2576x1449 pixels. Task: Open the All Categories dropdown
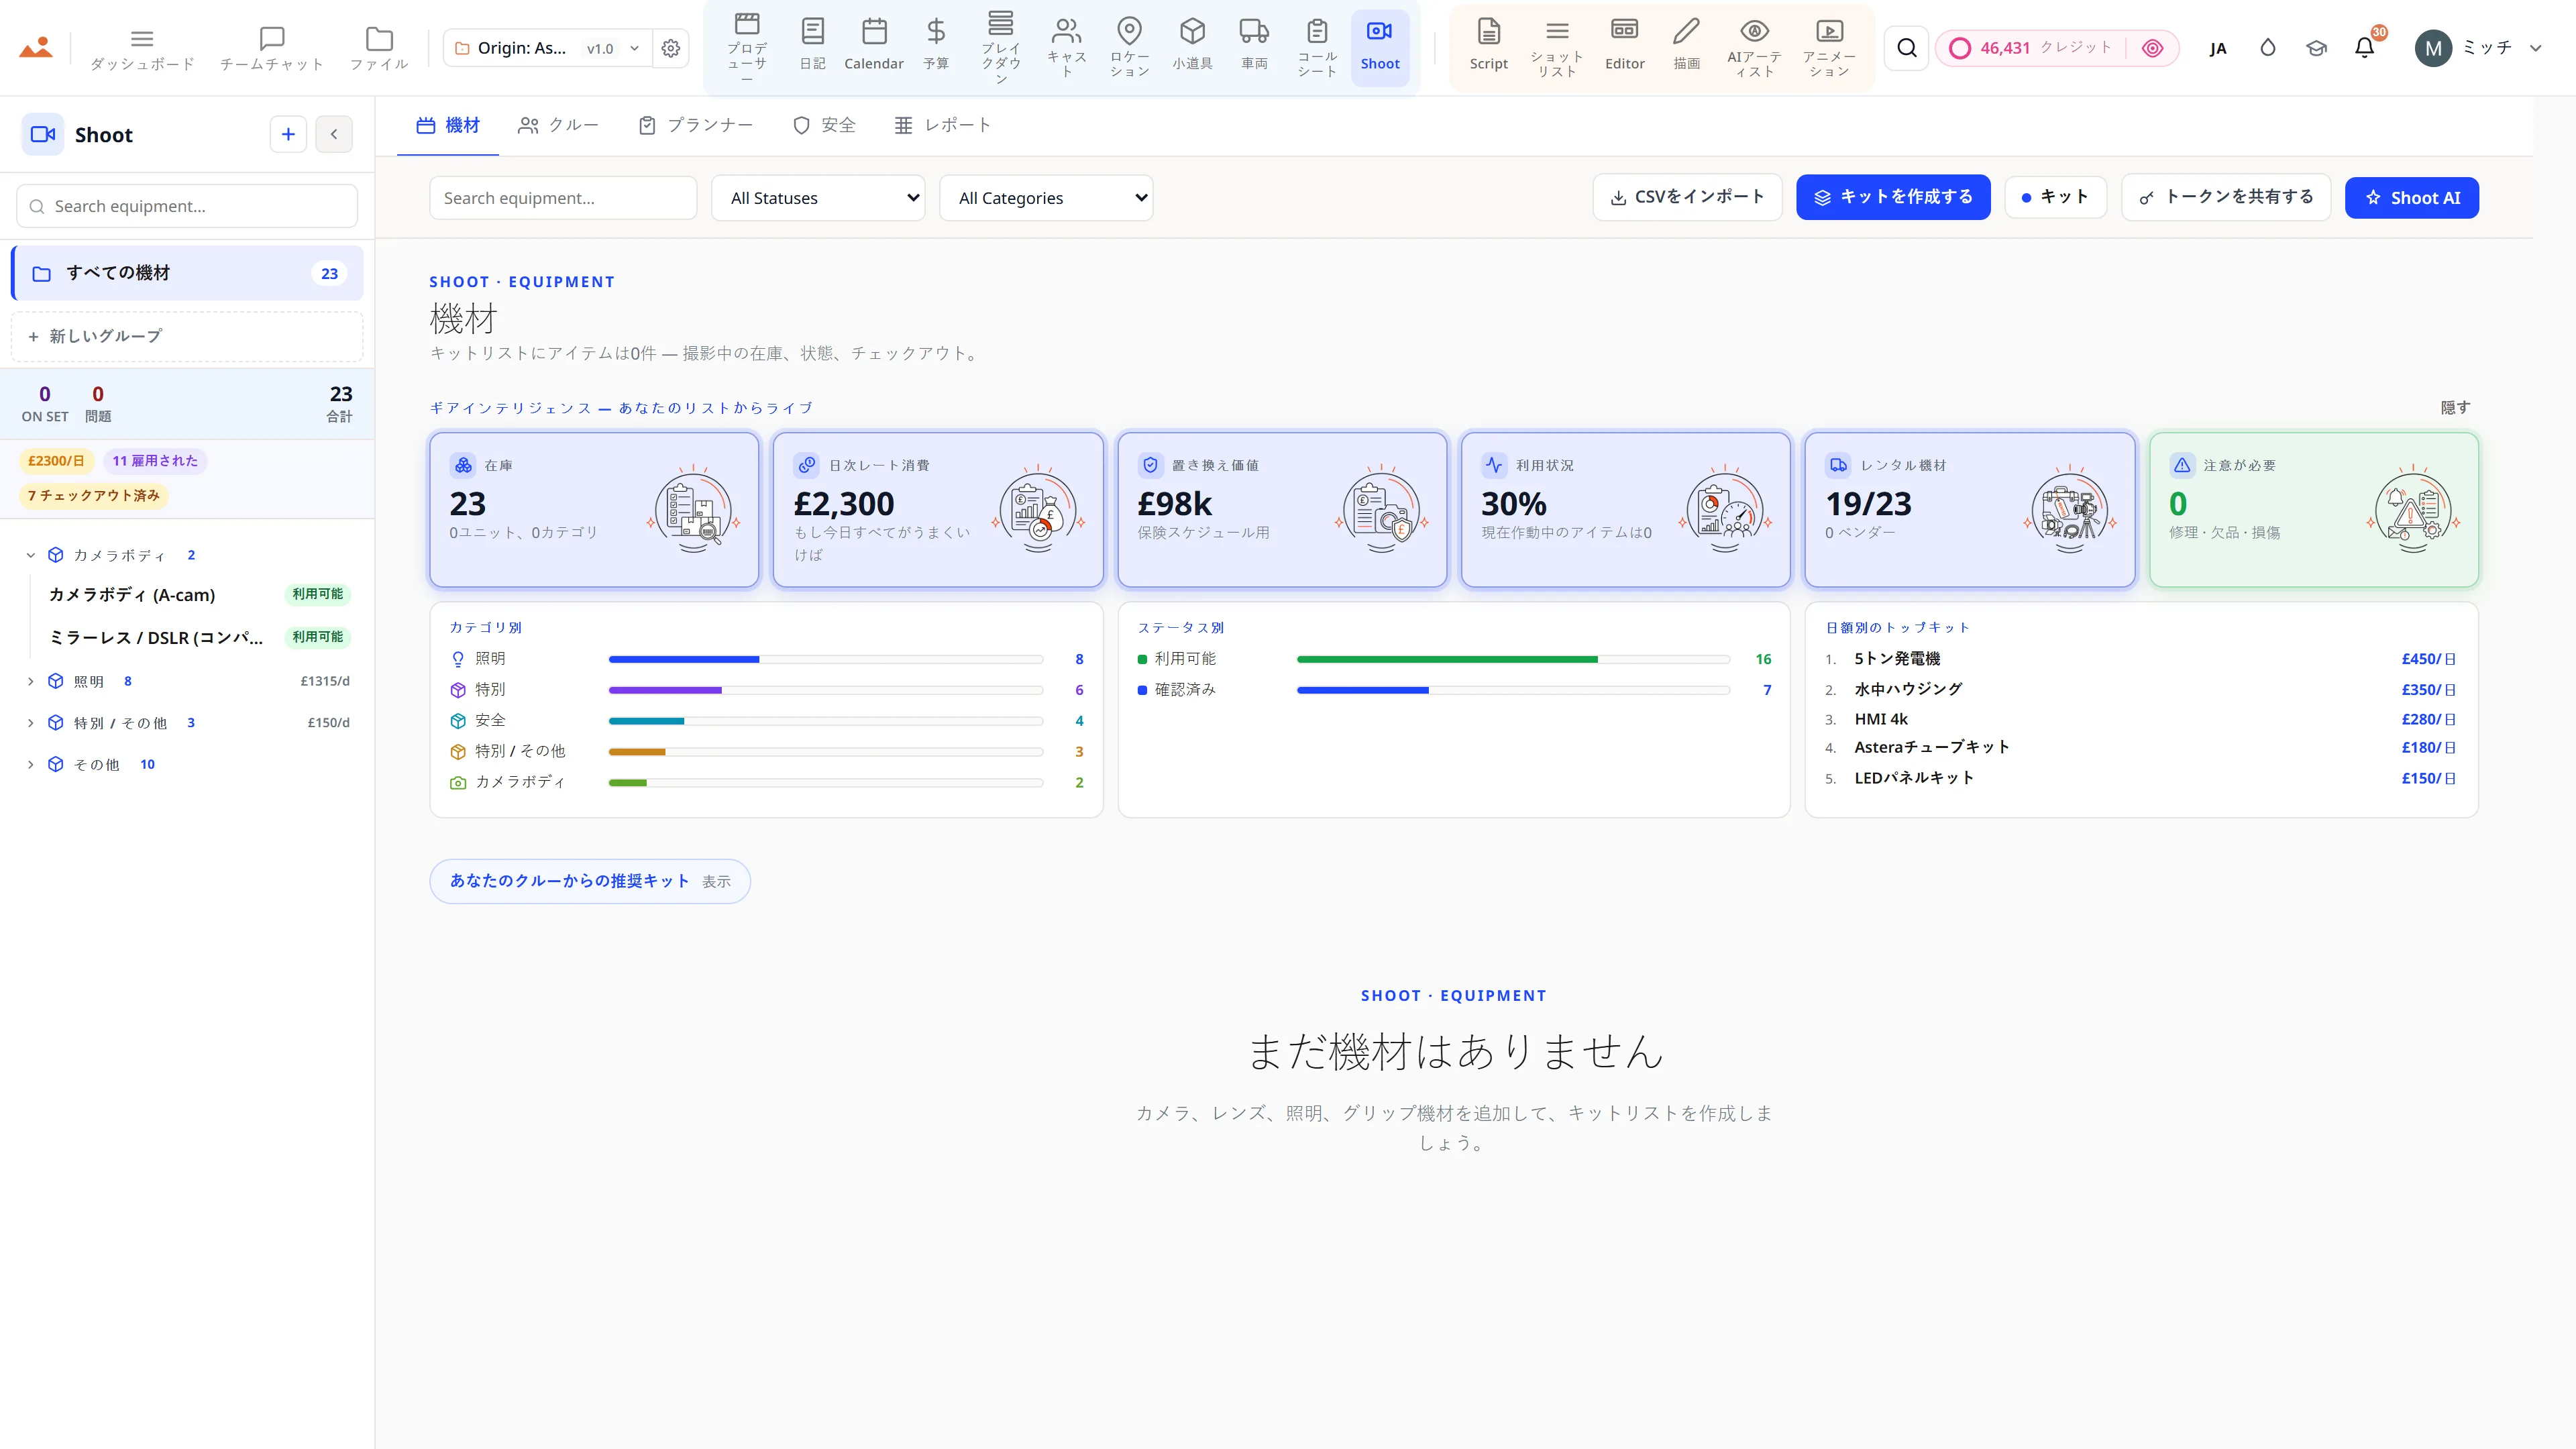(x=1046, y=198)
